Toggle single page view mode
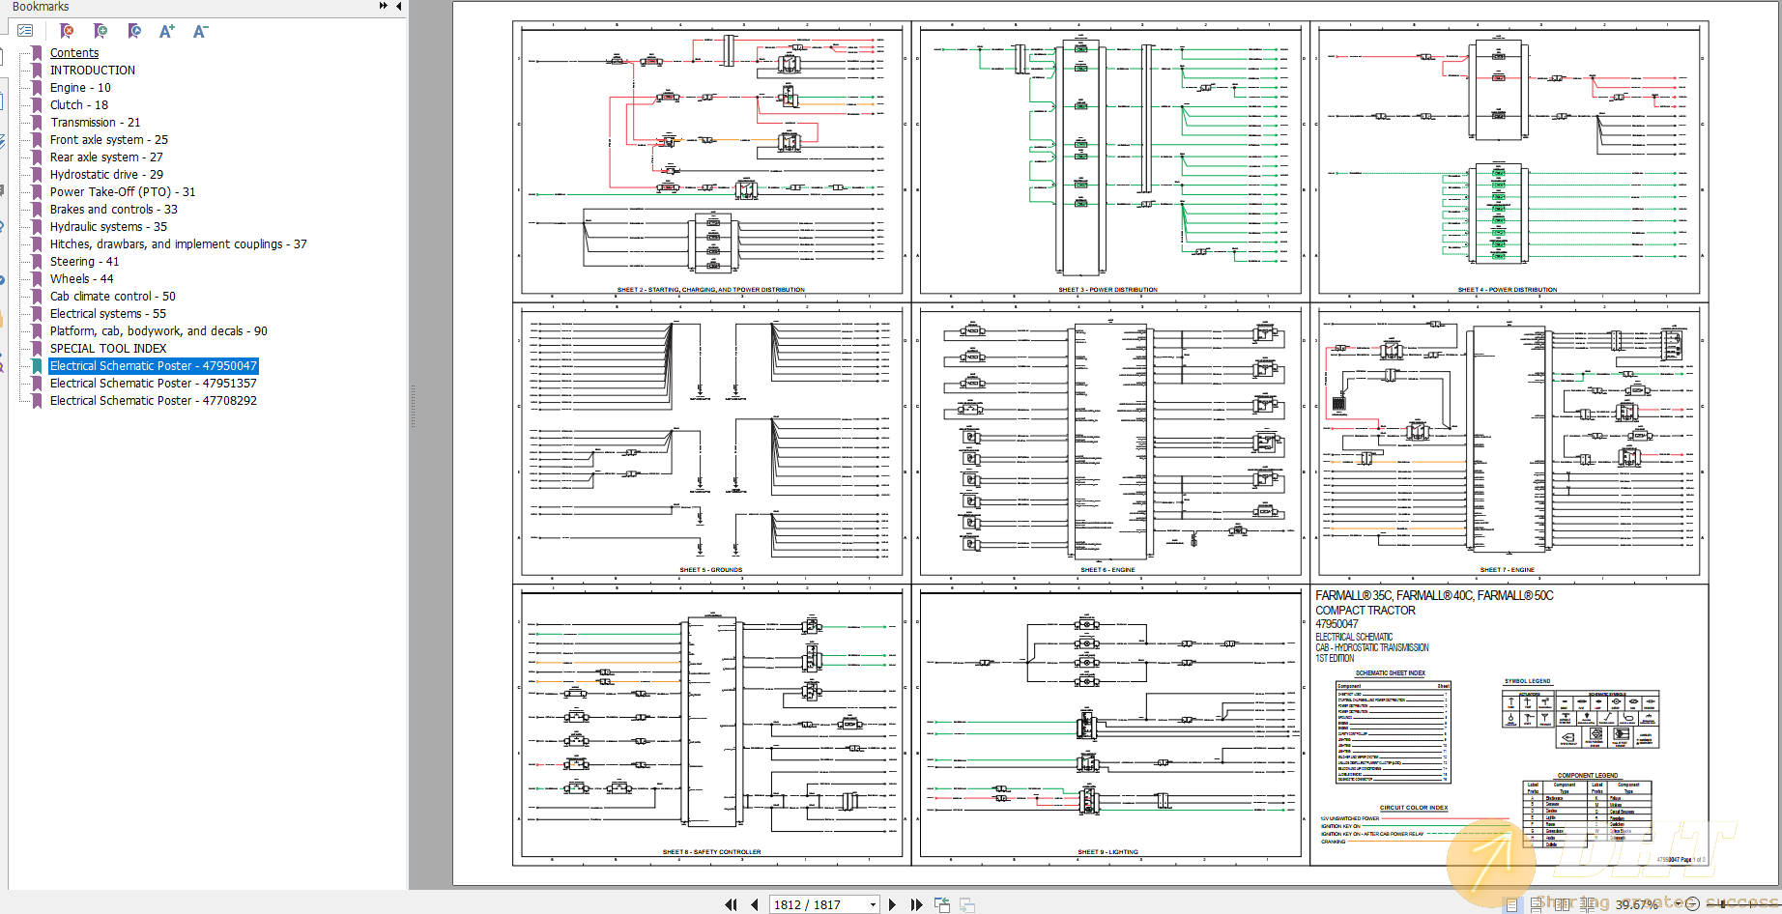 point(1511,904)
